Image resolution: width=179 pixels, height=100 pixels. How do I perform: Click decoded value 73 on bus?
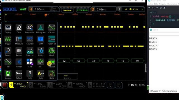click(93, 61)
